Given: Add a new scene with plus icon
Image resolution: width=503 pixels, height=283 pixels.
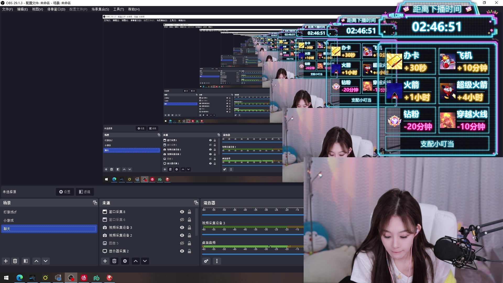Looking at the screenshot, I should 6,261.
